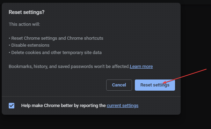Click the blue Reset settings button

pos(155,85)
